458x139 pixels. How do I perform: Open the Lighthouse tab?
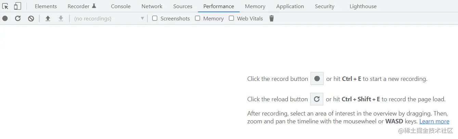363,6
